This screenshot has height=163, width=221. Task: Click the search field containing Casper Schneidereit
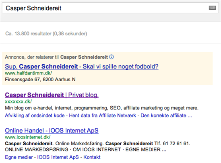pos(110,8)
